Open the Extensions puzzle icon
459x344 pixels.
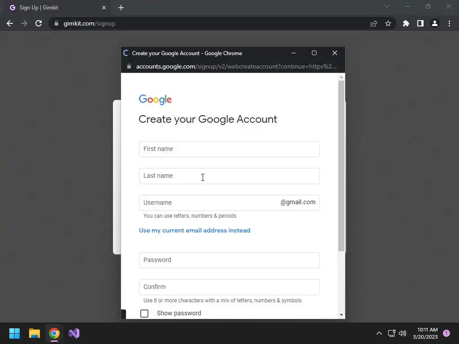coord(406,23)
